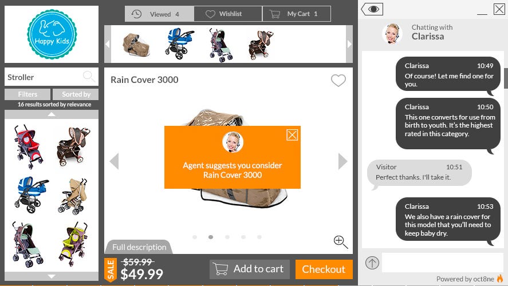This screenshot has width=508, height=286.
Task: Toggle the eye icon in the chat header
Action: click(x=372, y=9)
